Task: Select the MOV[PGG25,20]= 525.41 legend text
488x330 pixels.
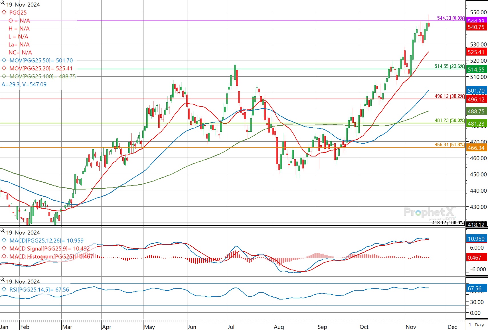Action: click(41, 68)
